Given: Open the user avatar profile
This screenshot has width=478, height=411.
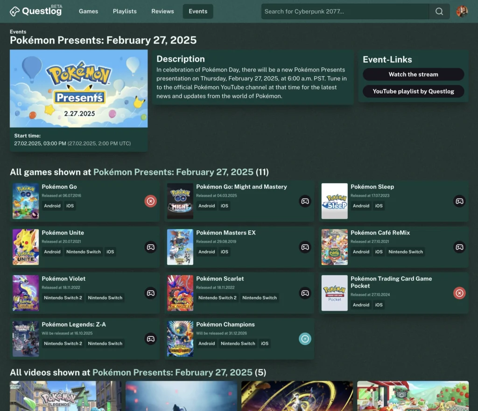Looking at the screenshot, I should coord(462,11).
